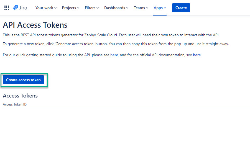The image size is (250, 146).
Task: Click the API Access Tokens page heading
Action: (x=35, y=25)
